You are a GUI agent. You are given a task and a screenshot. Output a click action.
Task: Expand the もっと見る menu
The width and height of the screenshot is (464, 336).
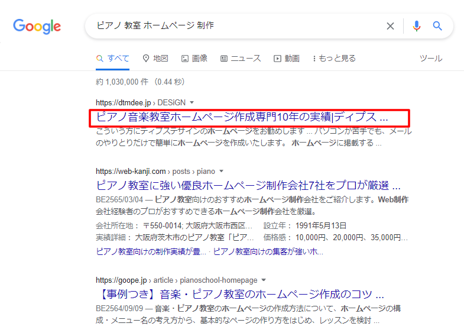334,59
